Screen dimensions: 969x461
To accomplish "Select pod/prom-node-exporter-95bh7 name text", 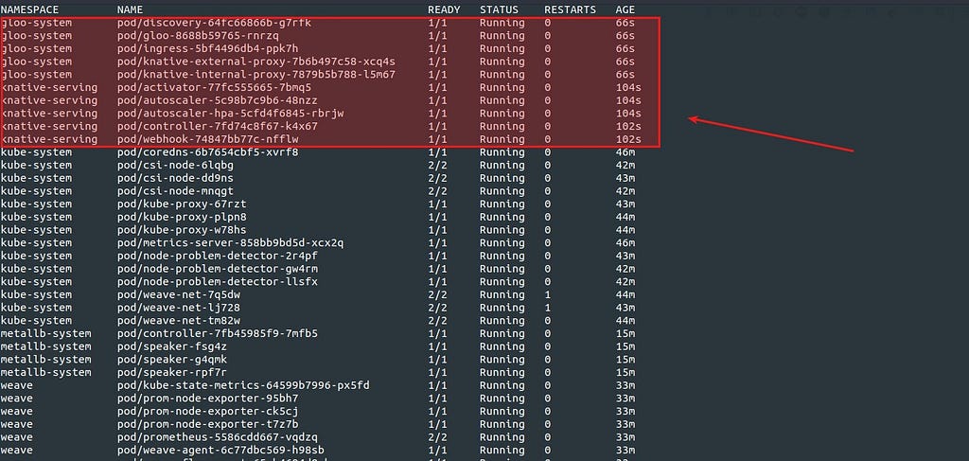I will (x=207, y=399).
